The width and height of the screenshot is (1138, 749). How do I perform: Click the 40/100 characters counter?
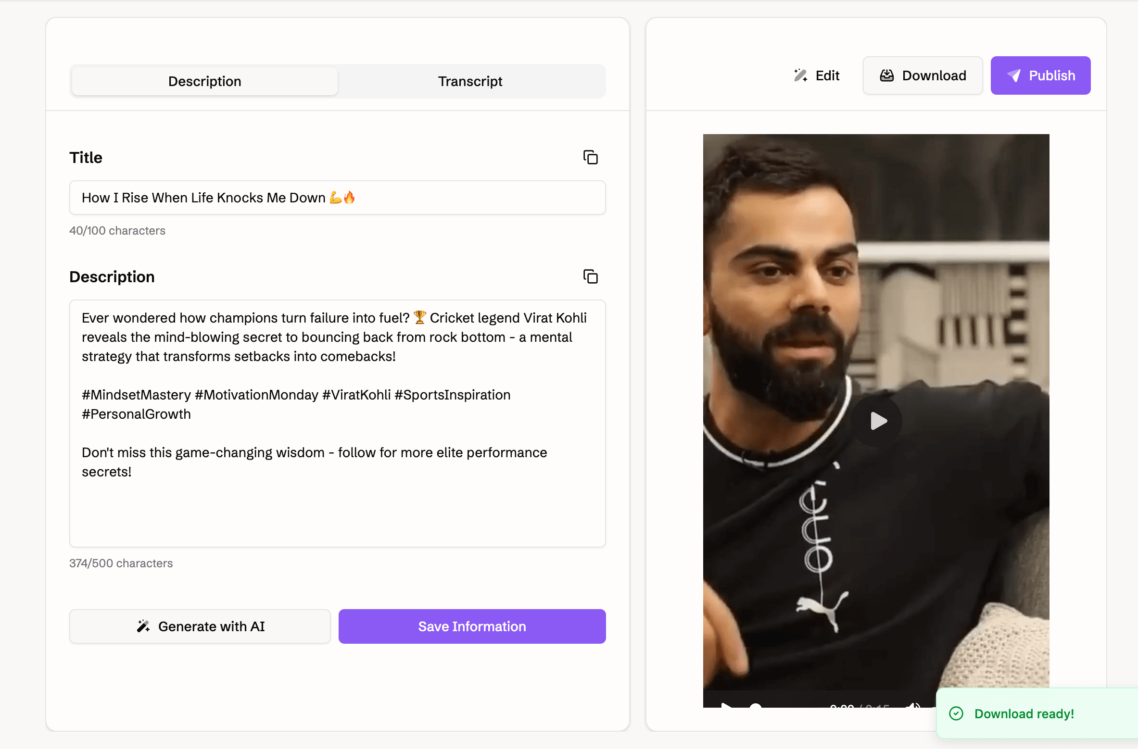117,231
